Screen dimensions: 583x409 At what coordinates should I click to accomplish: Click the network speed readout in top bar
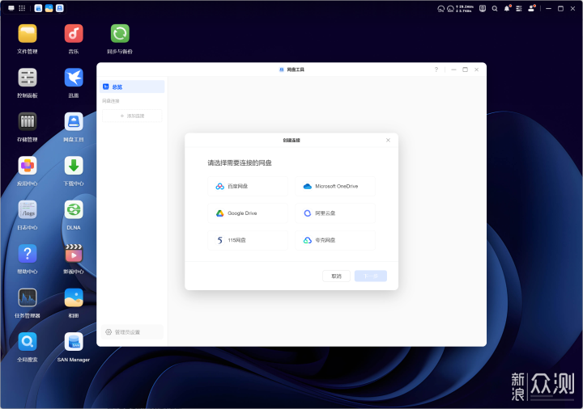[465, 9]
